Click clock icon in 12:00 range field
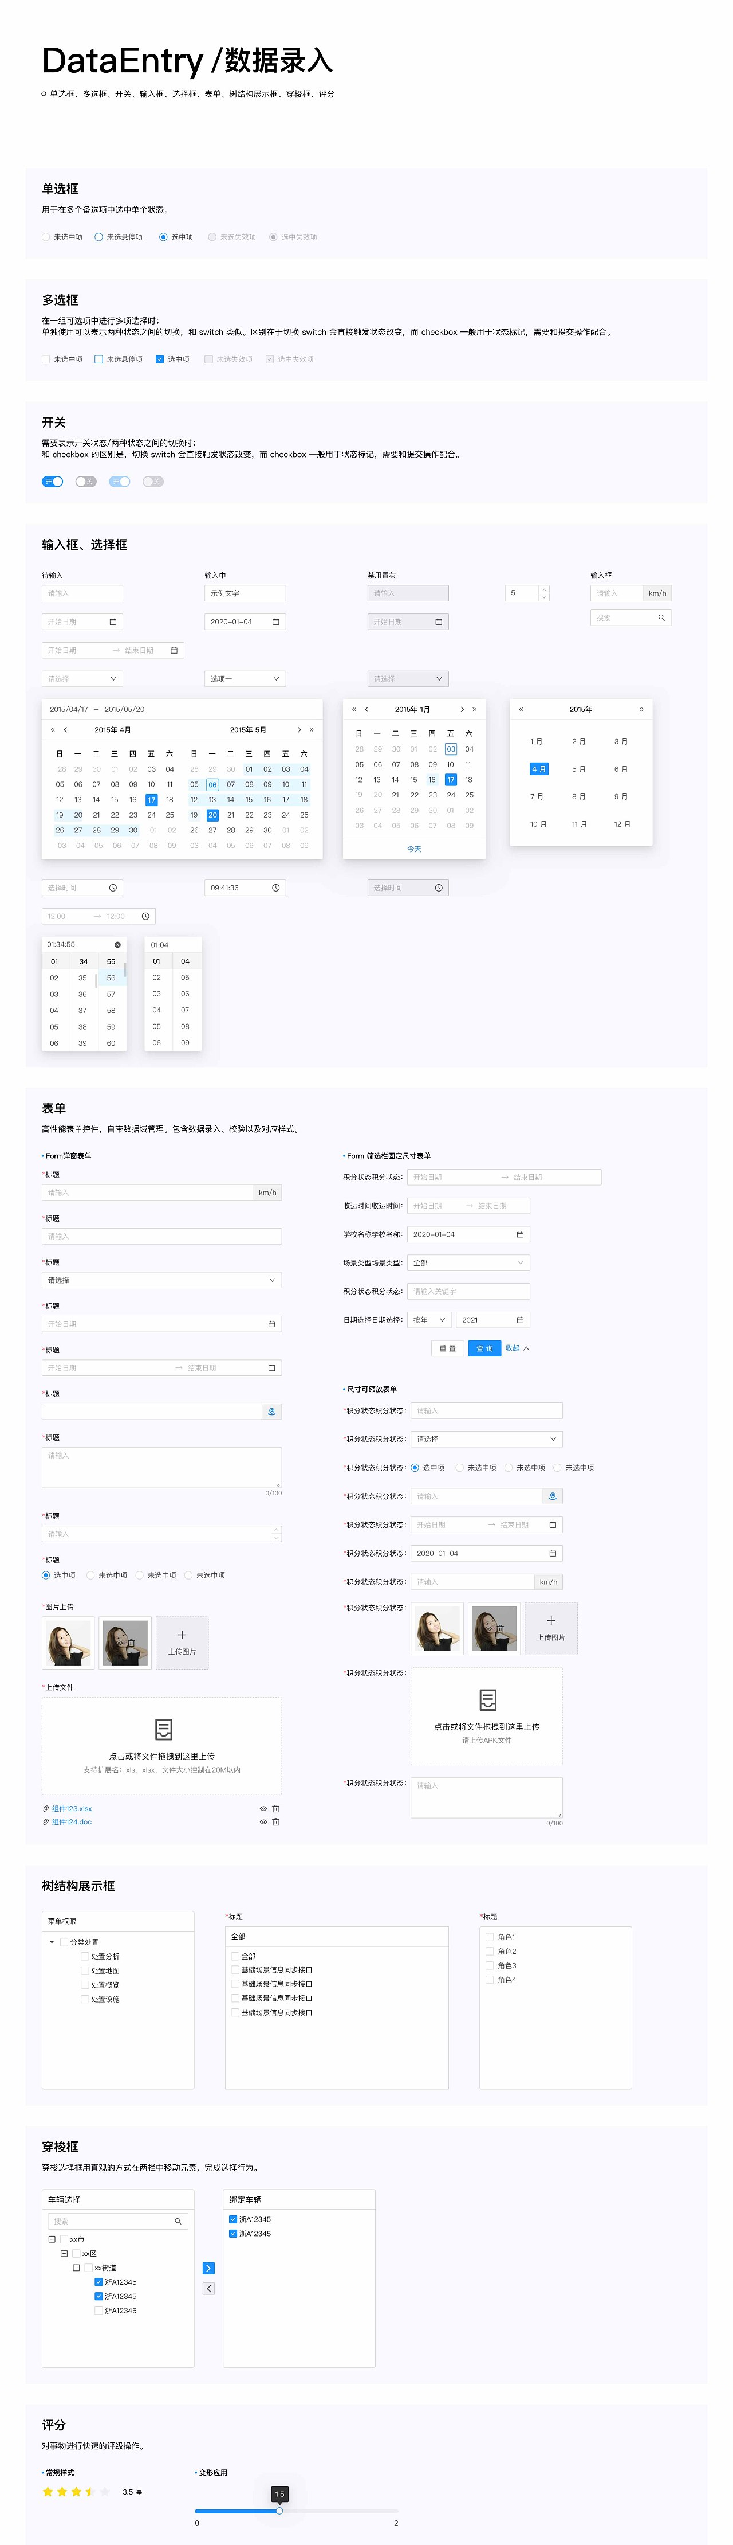This screenshot has height=2545, width=733. tap(145, 916)
